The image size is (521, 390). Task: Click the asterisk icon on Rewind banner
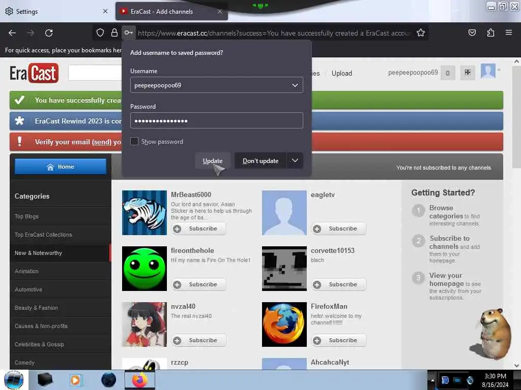[20, 121]
